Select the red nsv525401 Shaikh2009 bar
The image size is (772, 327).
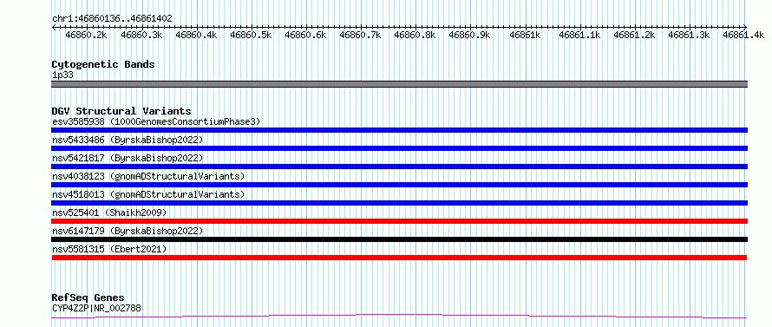[x=399, y=221]
